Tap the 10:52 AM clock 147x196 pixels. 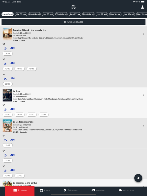coord(6,2)
